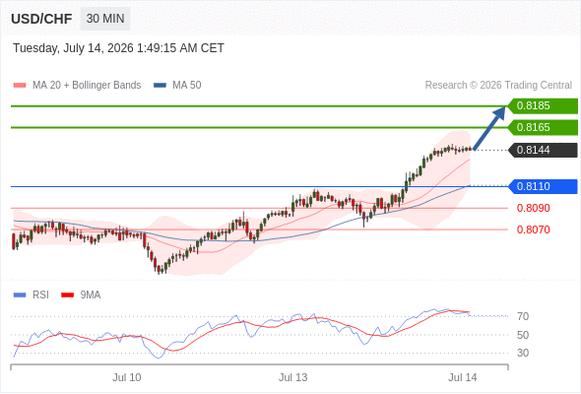
Task: Open the Research © 2026 Trading Central link
Action: pyautogui.click(x=498, y=86)
